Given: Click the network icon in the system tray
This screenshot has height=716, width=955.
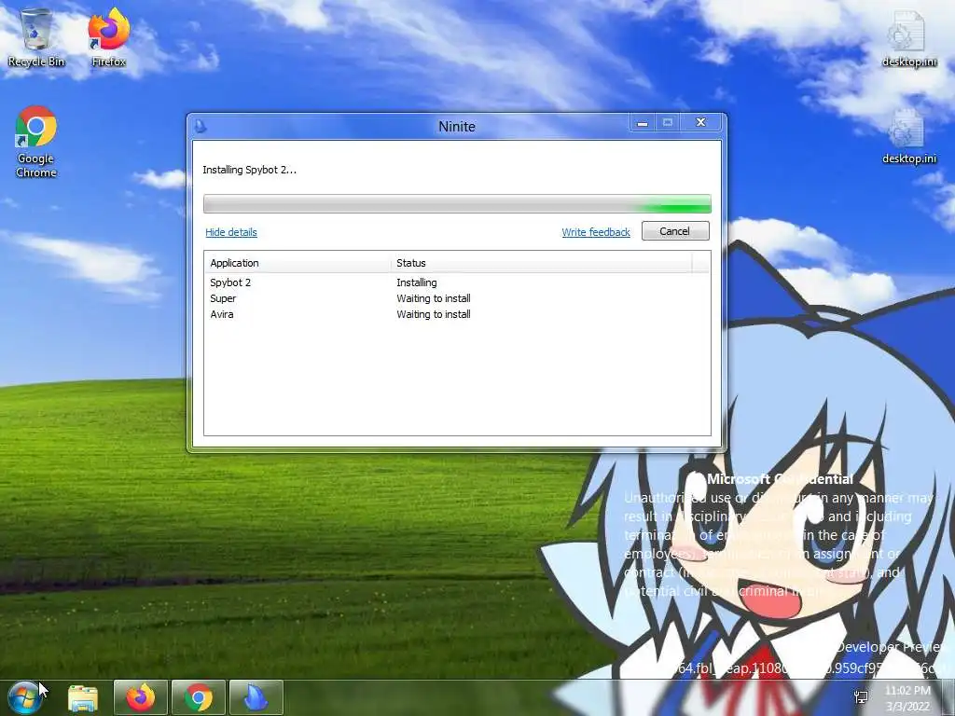Looking at the screenshot, I should [861, 697].
